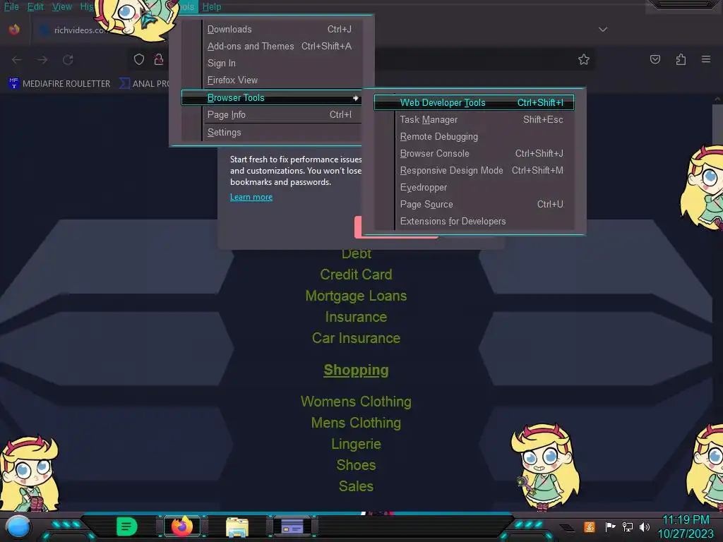Choose Web Developer Tools in submenu
The width and height of the screenshot is (723, 542).
474,102
